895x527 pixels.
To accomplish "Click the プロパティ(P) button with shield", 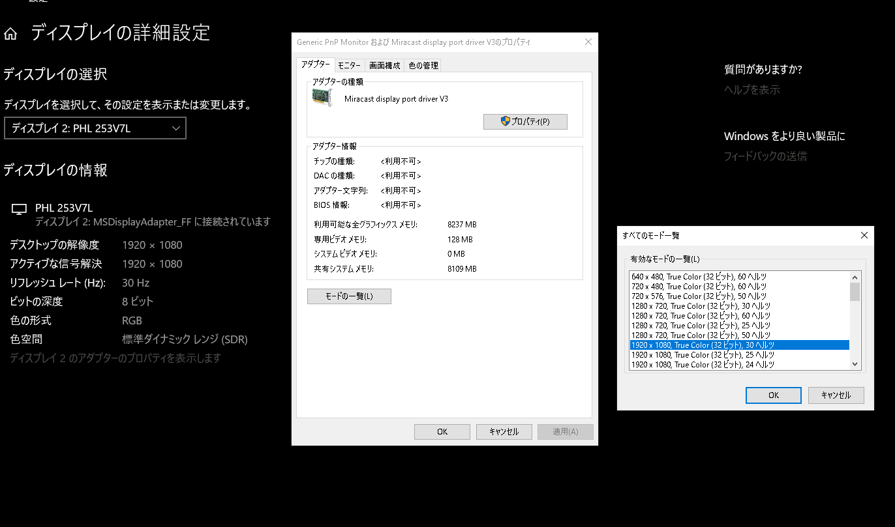I will (x=525, y=122).
